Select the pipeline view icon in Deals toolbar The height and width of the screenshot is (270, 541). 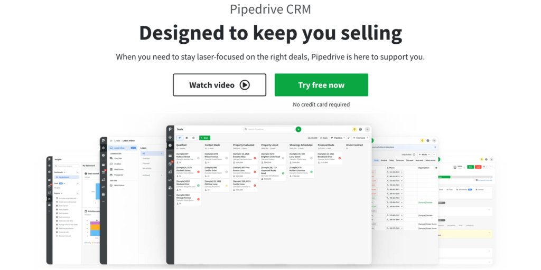click(180, 138)
